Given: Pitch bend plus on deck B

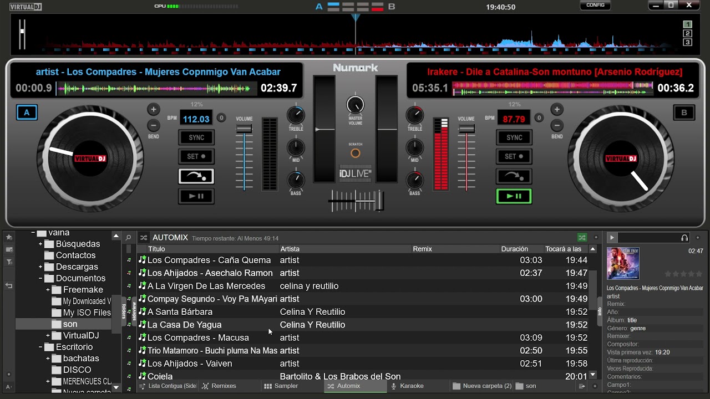Looking at the screenshot, I should point(557,109).
